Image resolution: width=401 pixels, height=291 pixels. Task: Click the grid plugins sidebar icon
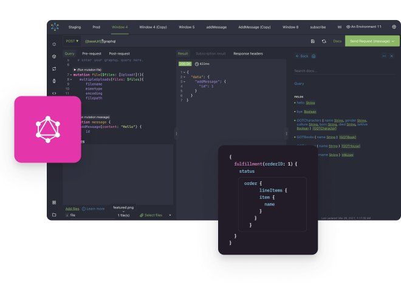coord(55,202)
